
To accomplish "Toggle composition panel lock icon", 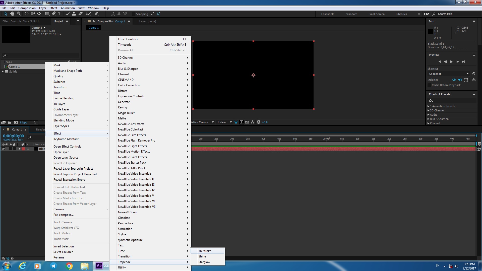I will point(94,21).
